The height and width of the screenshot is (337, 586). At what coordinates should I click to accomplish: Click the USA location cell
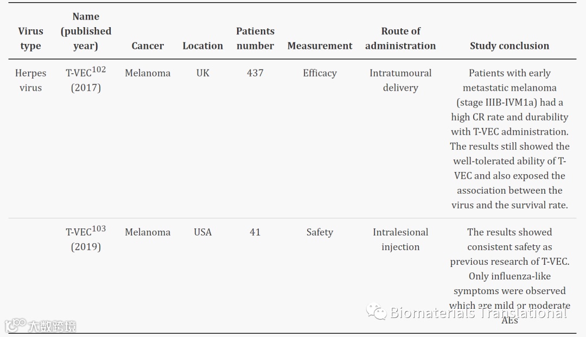202,232
